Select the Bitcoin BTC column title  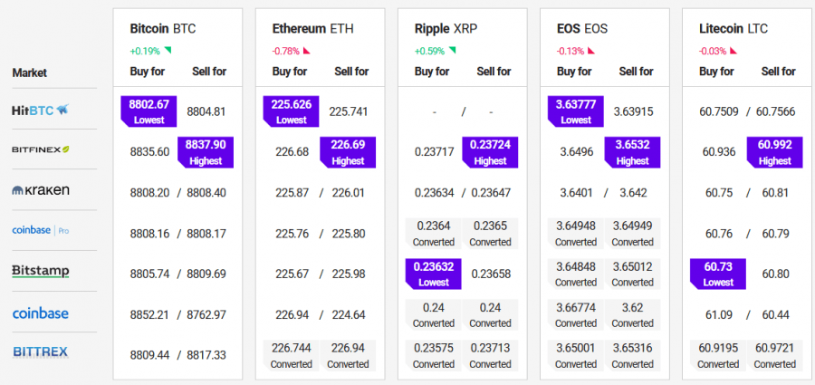163,29
